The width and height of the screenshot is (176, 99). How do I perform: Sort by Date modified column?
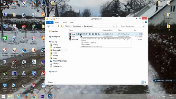point(108,30)
